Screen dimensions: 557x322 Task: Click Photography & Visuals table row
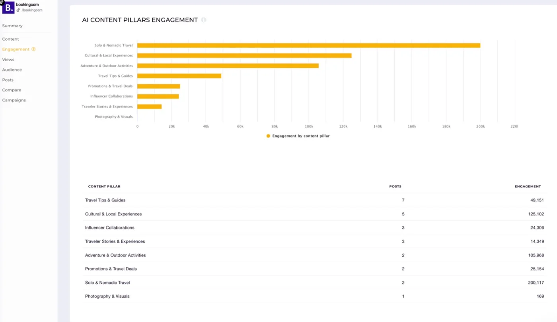pyautogui.click(x=314, y=296)
